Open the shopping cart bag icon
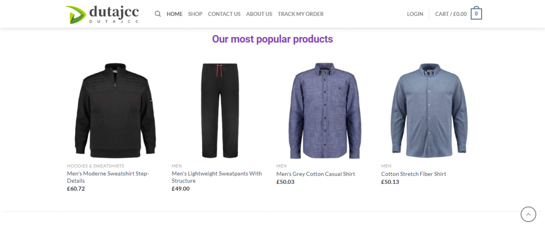545x230 pixels. pos(476,14)
